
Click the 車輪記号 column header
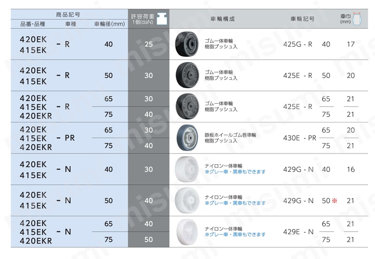click(x=302, y=19)
